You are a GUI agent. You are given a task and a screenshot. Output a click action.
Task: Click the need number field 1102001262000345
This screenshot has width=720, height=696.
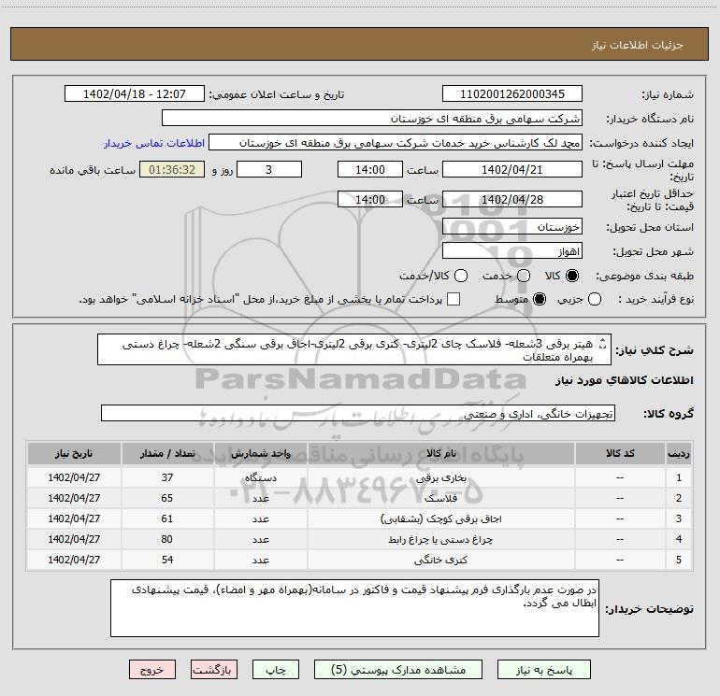(511, 94)
